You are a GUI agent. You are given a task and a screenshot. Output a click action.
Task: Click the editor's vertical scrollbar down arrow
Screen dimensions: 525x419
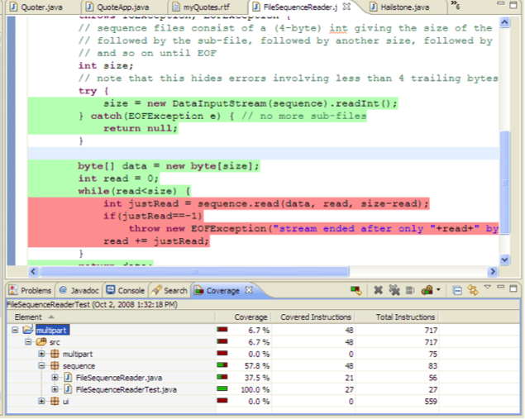click(505, 259)
